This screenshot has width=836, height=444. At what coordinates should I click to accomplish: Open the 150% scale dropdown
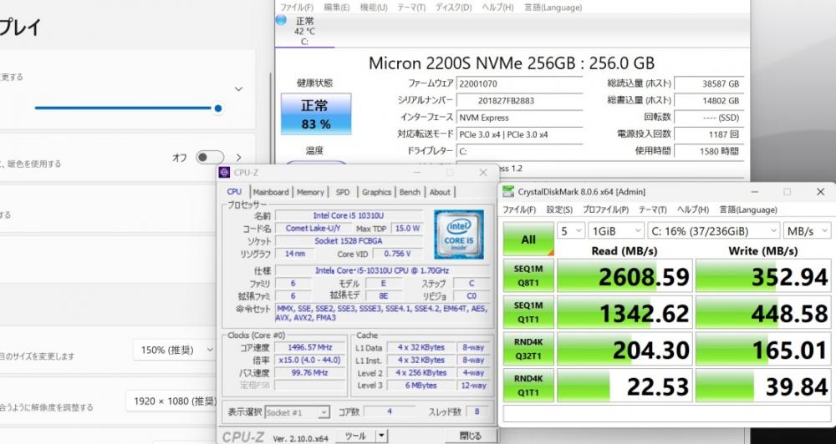(x=175, y=351)
